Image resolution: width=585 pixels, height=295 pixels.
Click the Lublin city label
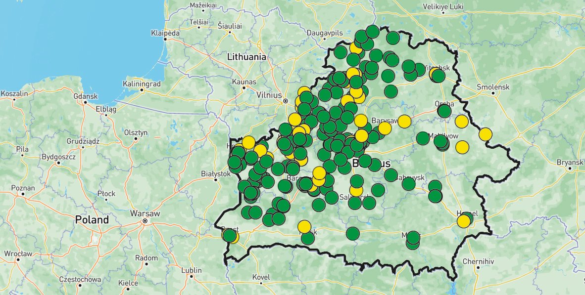point(192,270)
